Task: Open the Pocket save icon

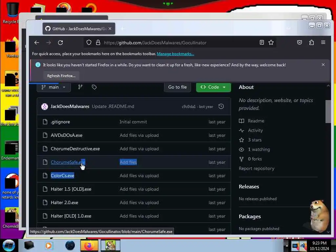Action: coord(300,42)
